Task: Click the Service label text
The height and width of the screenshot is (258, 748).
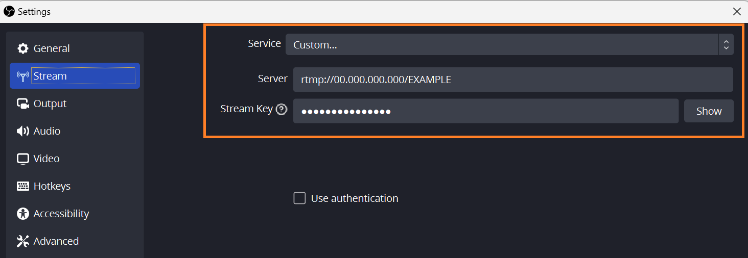Action: [x=264, y=43]
